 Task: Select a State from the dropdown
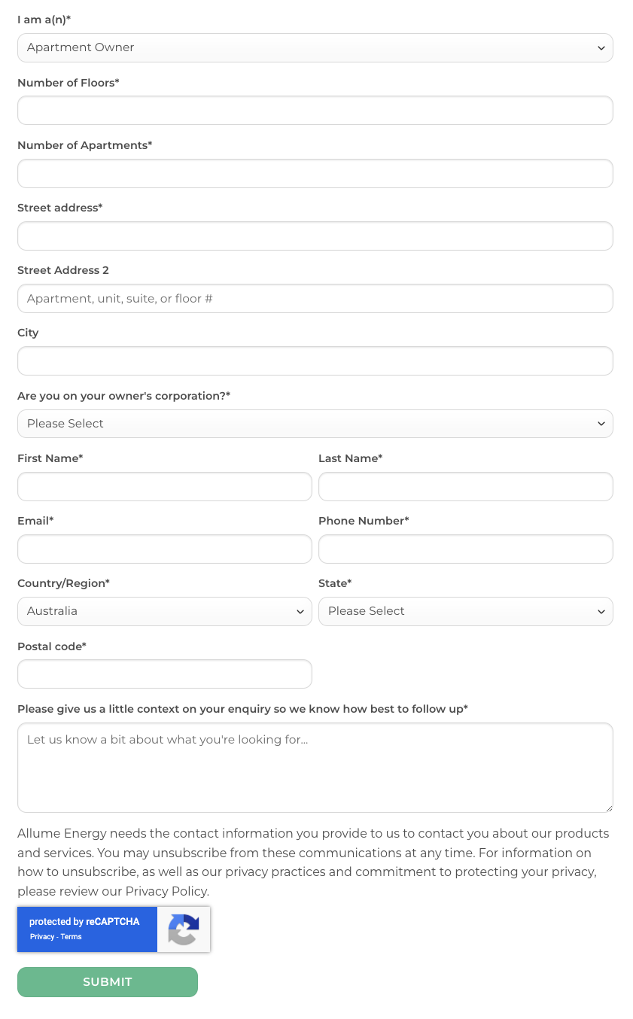coord(466,611)
